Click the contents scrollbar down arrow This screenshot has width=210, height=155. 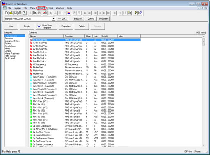pyautogui.click(x=204, y=145)
